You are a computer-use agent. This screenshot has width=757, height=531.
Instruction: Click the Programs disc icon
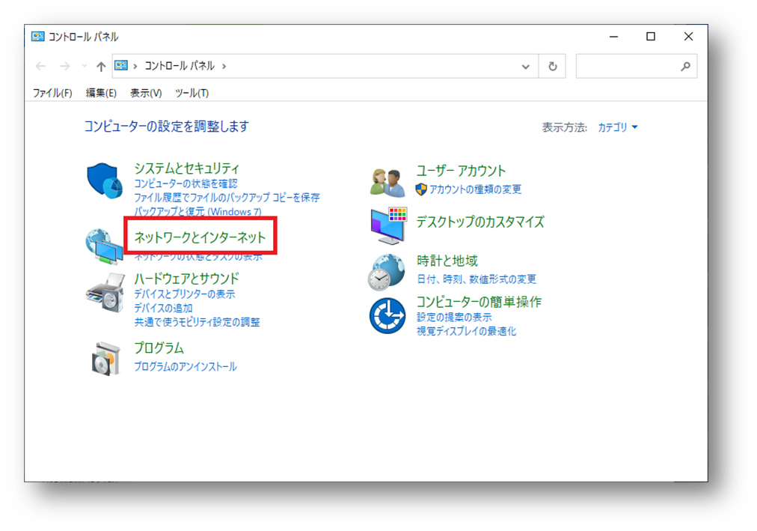point(105,359)
